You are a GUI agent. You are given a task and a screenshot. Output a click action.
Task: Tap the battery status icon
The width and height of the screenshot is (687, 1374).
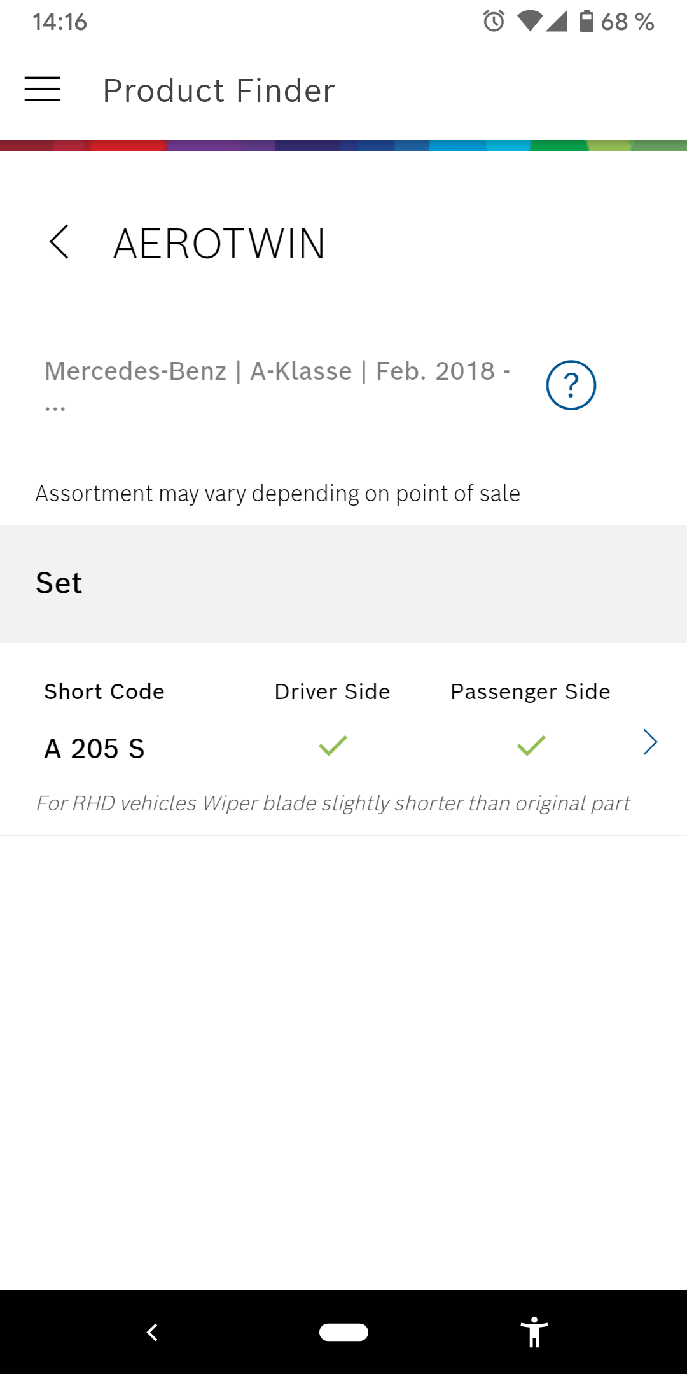pos(586,22)
